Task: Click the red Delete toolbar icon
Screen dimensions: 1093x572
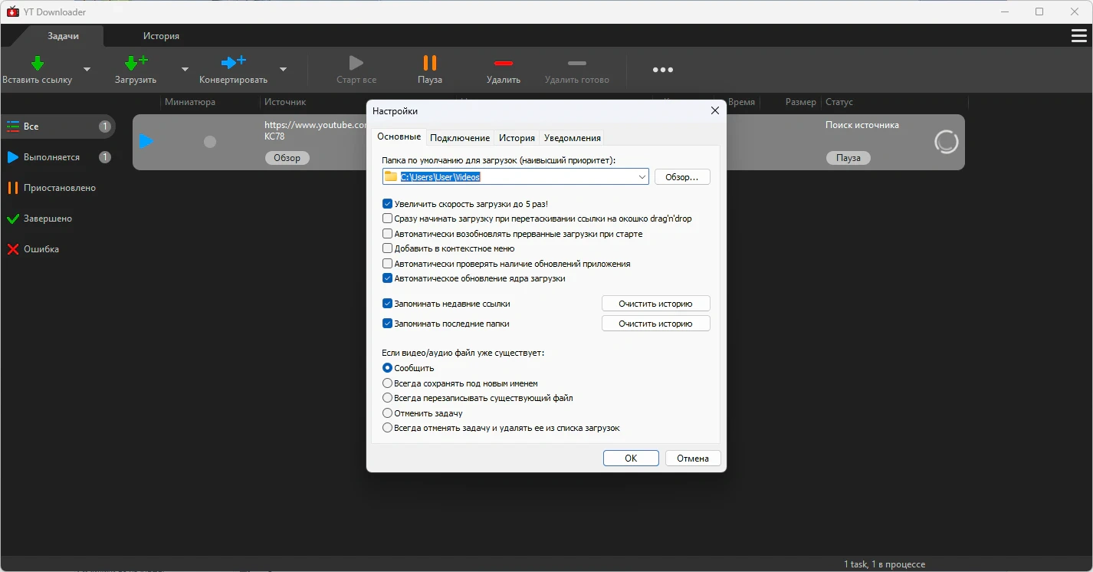Action: (x=503, y=64)
